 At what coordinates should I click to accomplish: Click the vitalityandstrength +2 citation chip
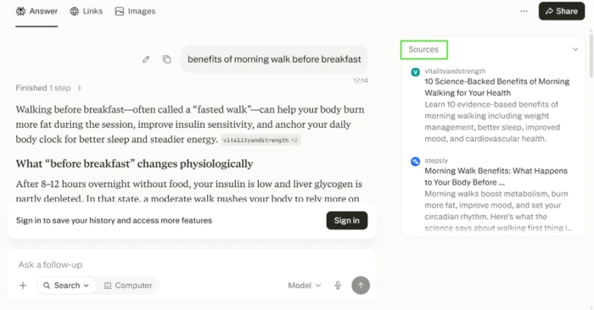pyautogui.click(x=261, y=141)
